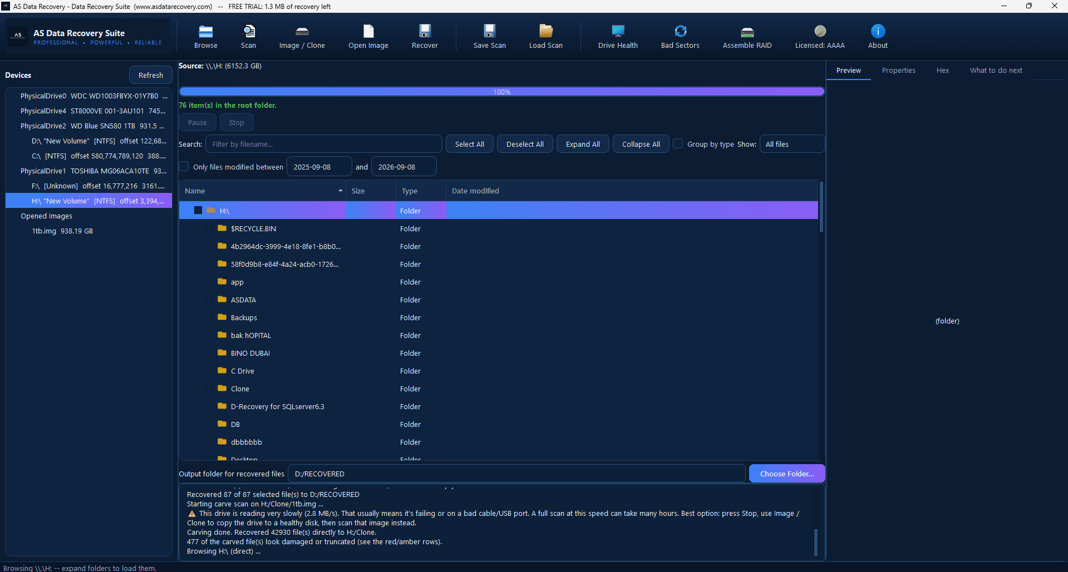Image resolution: width=1068 pixels, height=572 pixels.
Task: Open the Image / Clone tool
Action: coord(302,37)
